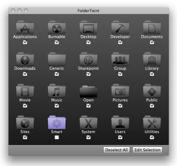Uncheck the Utilities checkbox
This screenshot has width=177, height=166.
(152, 137)
